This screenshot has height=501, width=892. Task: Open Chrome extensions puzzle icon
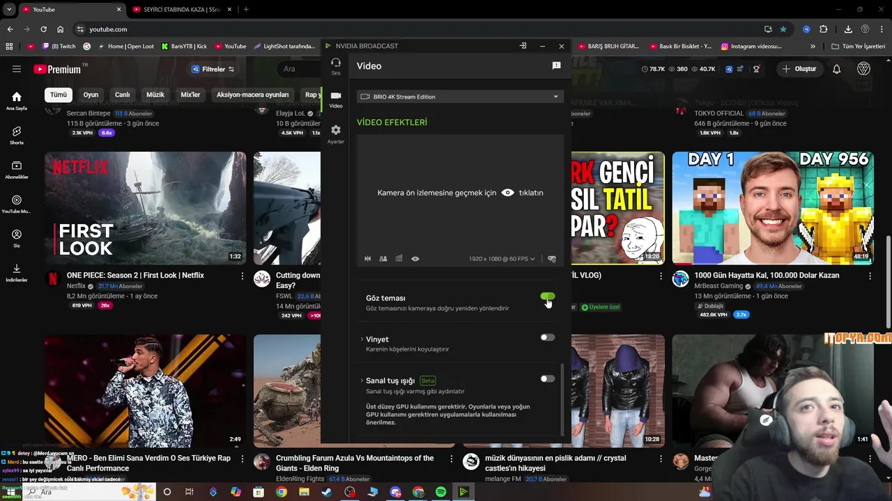tap(823, 29)
